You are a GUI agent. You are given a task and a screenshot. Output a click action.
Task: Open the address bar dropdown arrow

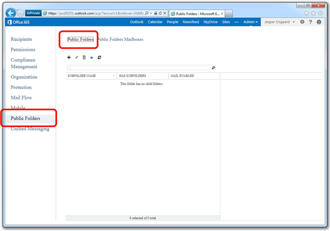pos(151,13)
